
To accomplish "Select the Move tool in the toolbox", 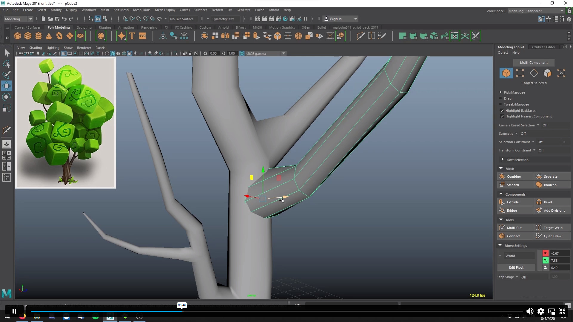I will pos(7,86).
